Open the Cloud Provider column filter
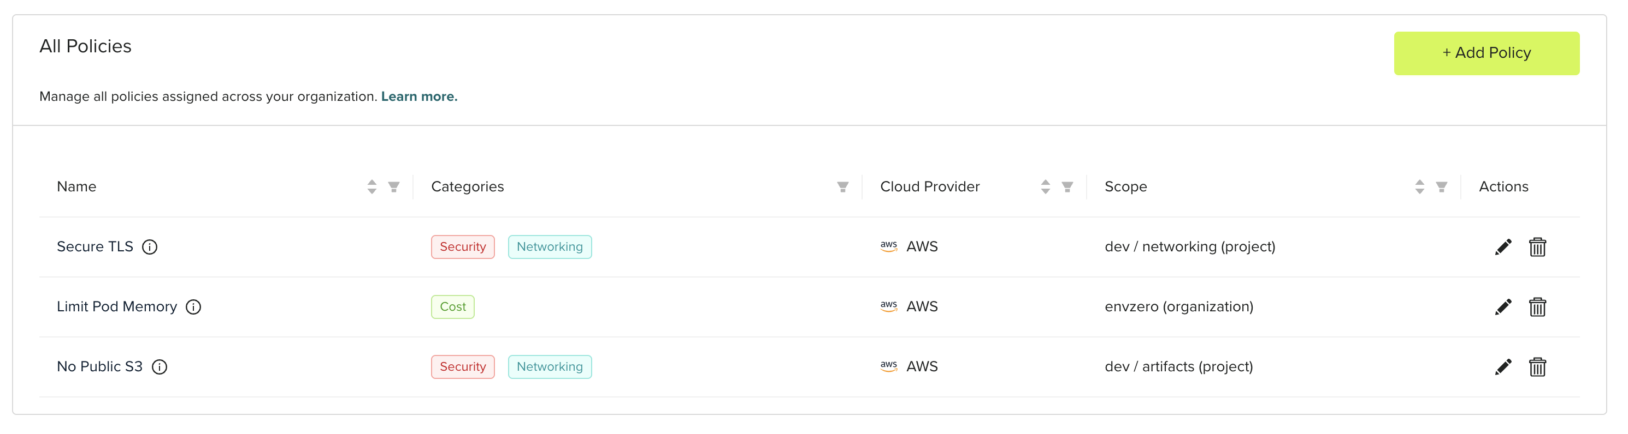Viewport: 1628px width, 434px height. (x=1067, y=186)
